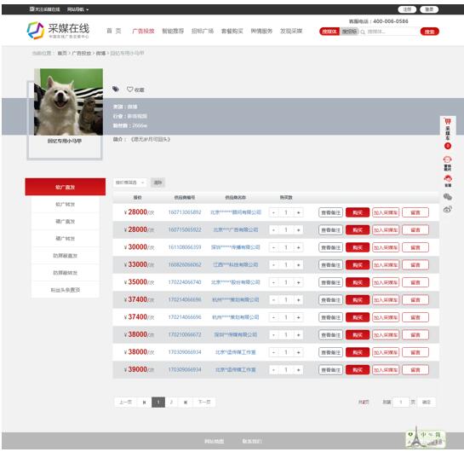Click the WeChat icon in right sidebar
Screen dimensions: 464x452
tap(448, 196)
